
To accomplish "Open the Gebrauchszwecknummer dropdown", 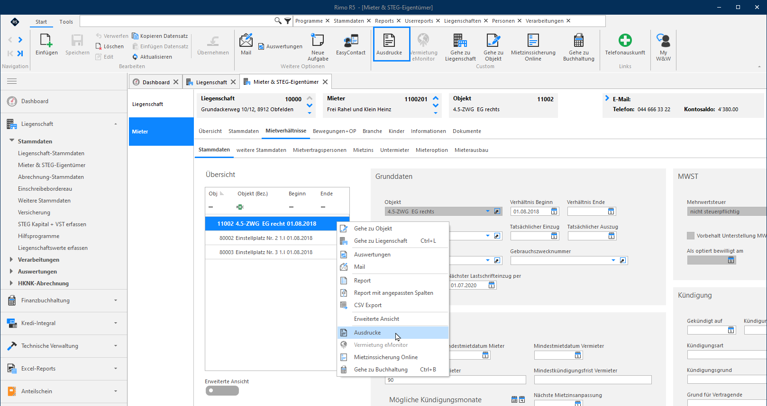I will click(x=613, y=260).
